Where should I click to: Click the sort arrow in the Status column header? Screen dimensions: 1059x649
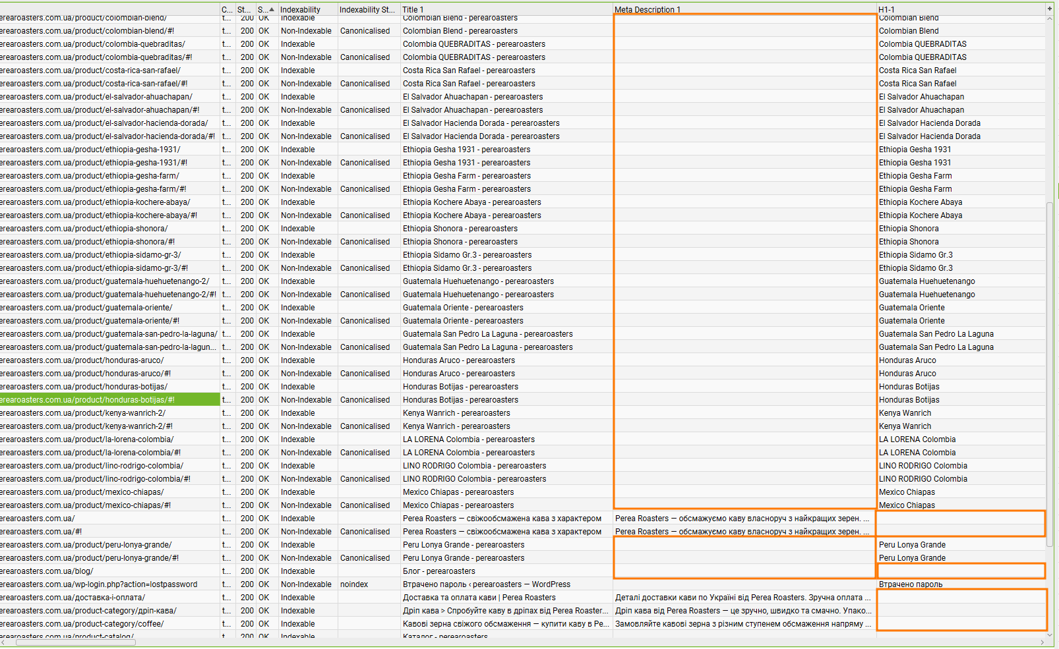[272, 9]
